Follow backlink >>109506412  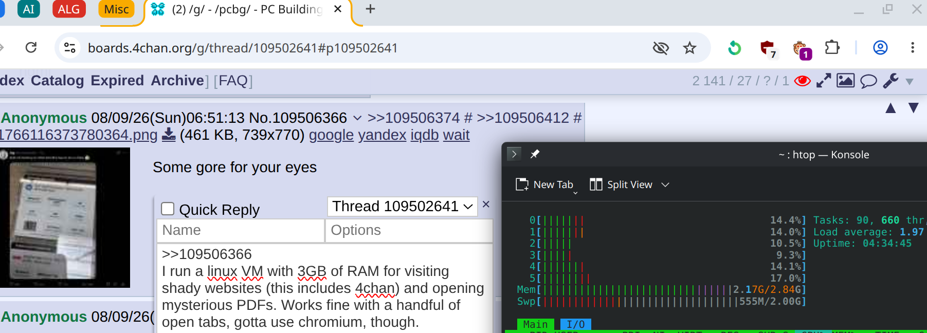pyautogui.click(x=523, y=118)
